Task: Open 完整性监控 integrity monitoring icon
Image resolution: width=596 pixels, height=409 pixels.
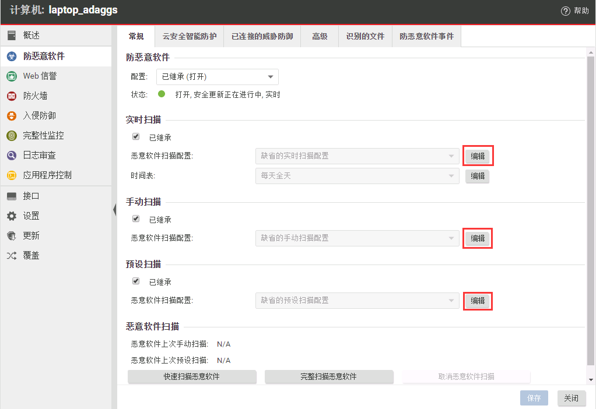Action: pos(12,136)
